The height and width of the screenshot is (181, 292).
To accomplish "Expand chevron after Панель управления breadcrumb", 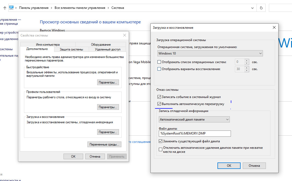I will pos(51,8).
